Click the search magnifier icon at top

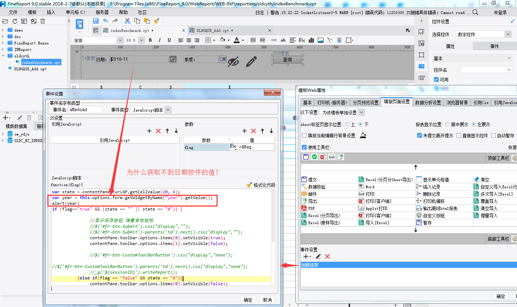(475, 12)
